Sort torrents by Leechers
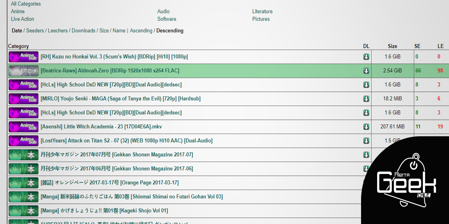This screenshot has width=449, height=224. coord(58,31)
